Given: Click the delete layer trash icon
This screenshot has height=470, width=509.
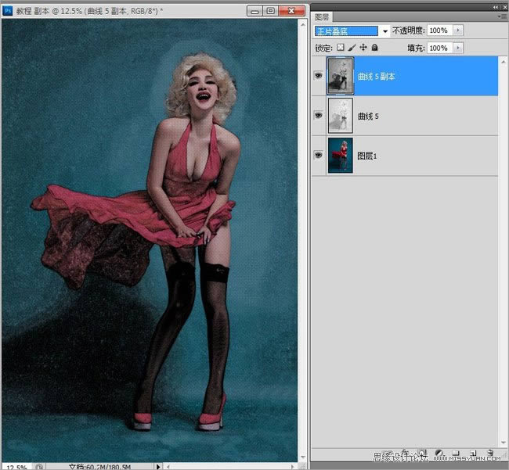Looking at the screenshot, I should point(490,453).
